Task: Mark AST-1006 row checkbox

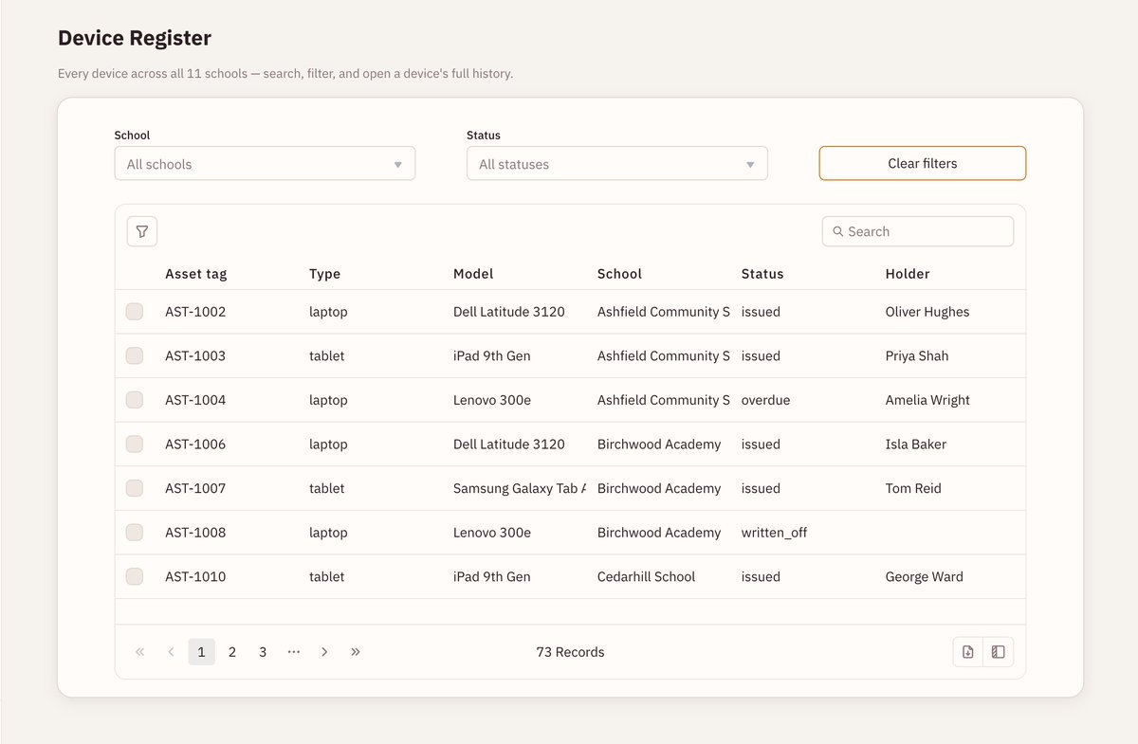Action: [135, 444]
